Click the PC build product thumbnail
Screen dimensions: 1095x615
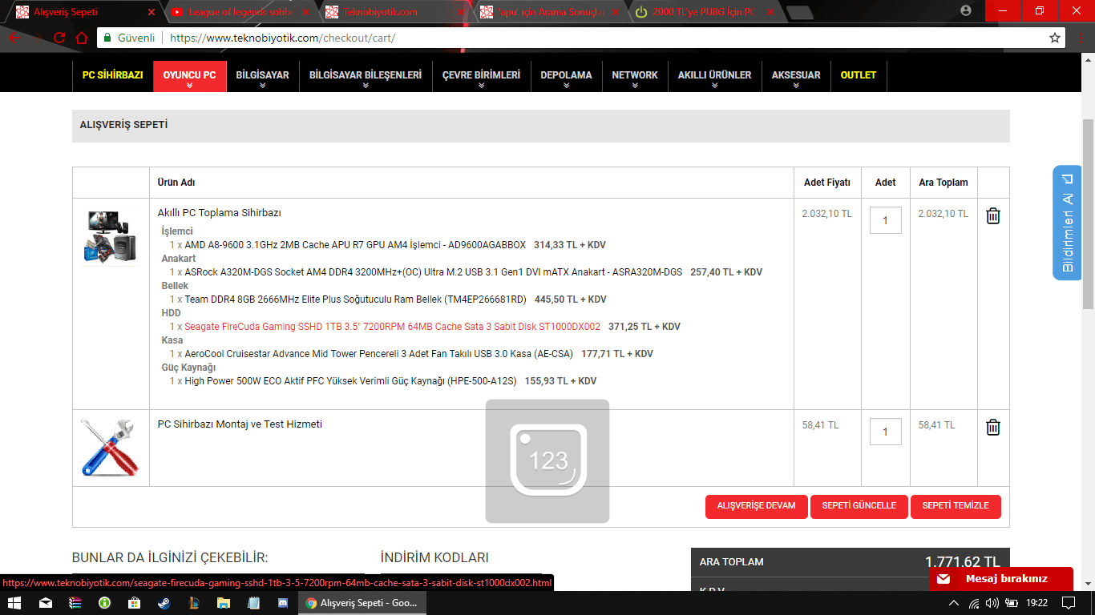tap(111, 236)
